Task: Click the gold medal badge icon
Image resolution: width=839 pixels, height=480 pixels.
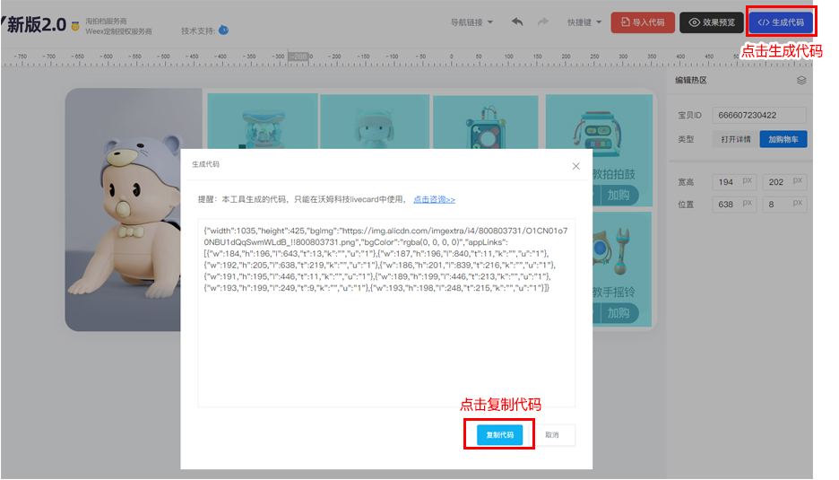Action: [75, 26]
